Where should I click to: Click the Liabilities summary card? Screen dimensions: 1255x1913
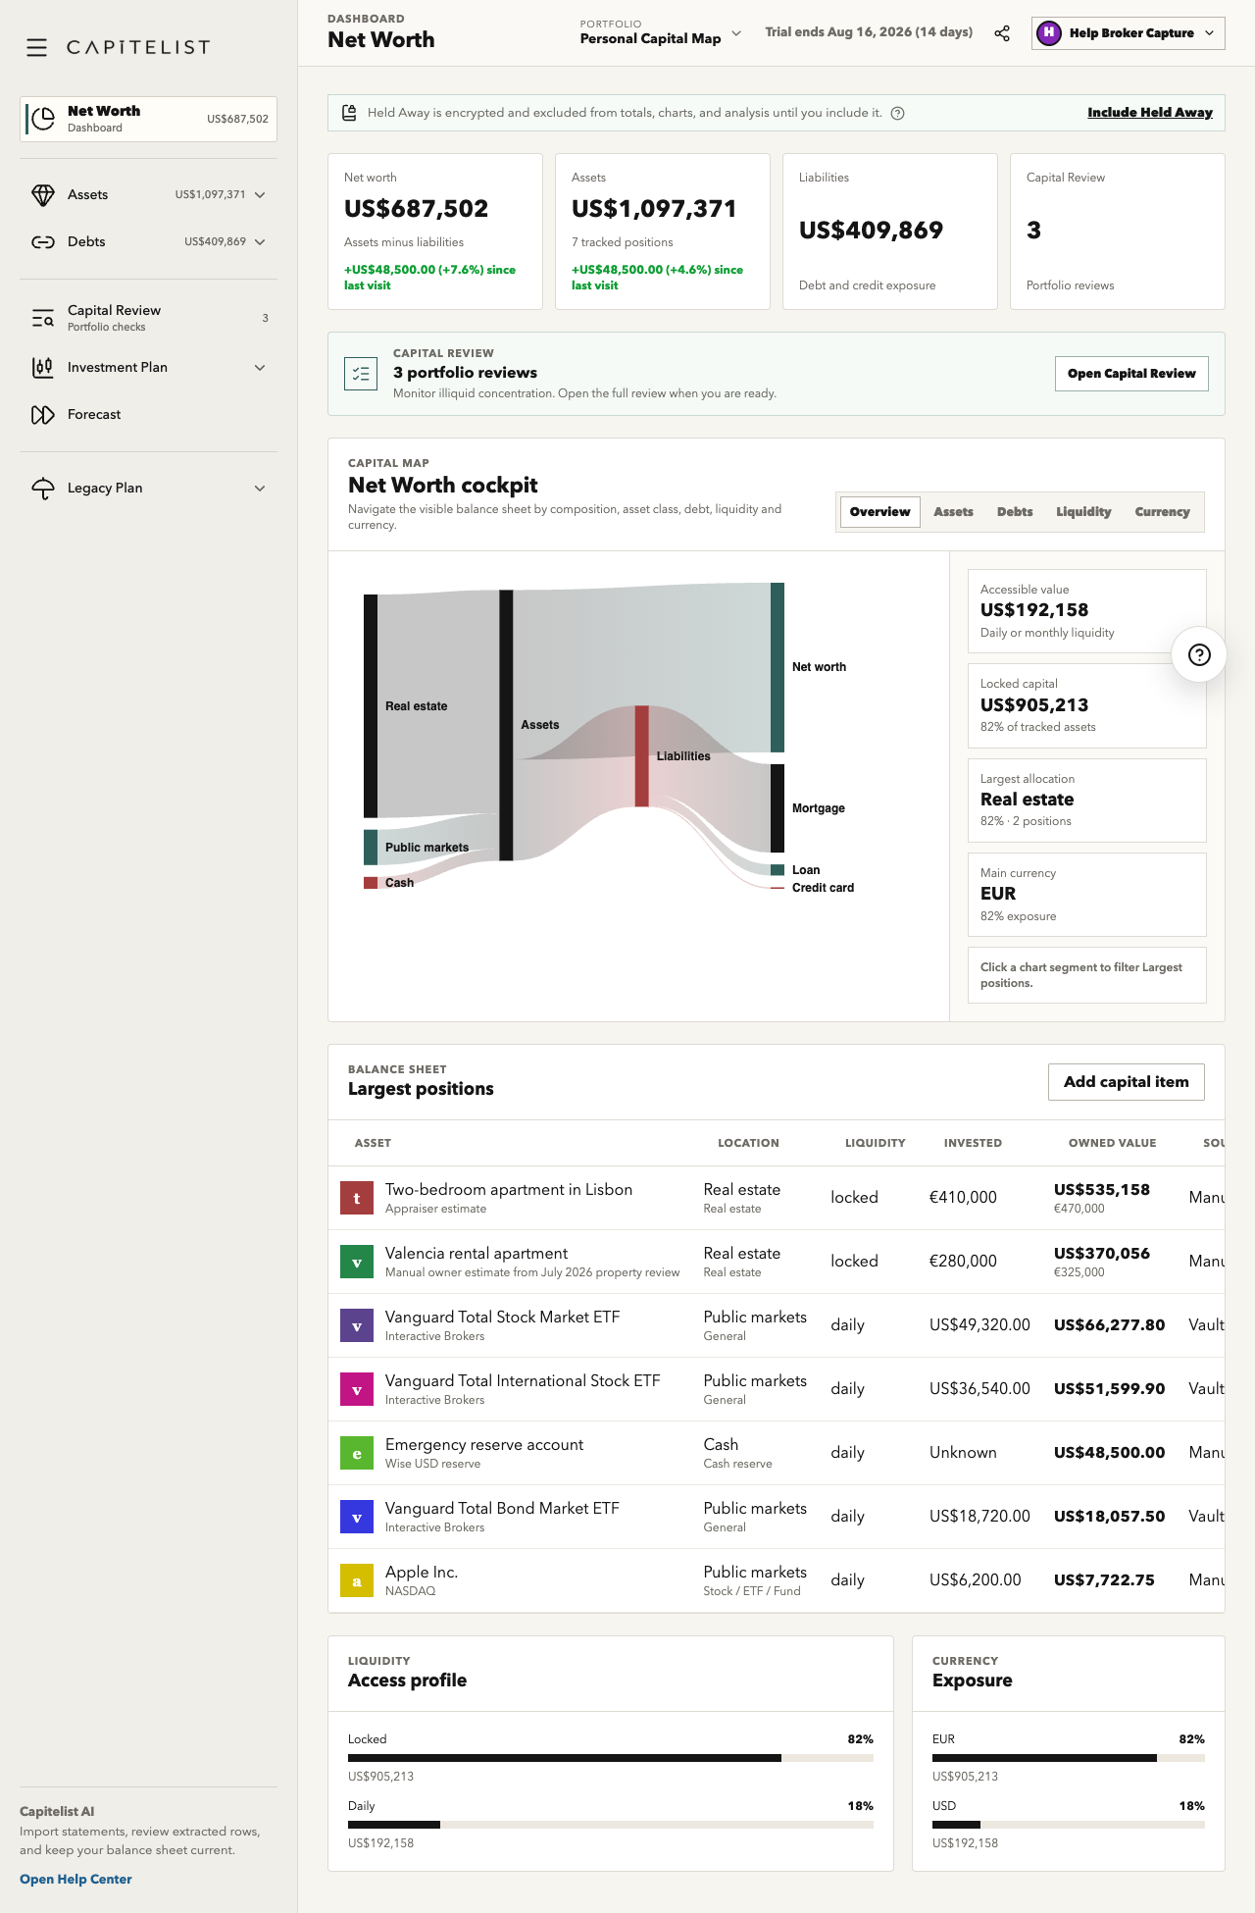click(x=890, y=232)
